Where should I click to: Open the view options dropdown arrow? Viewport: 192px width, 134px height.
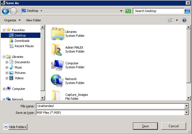tap(177, 20)
